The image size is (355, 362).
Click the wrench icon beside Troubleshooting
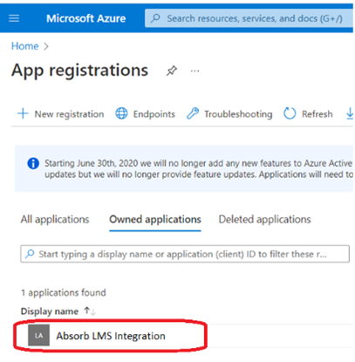(193, 113)
